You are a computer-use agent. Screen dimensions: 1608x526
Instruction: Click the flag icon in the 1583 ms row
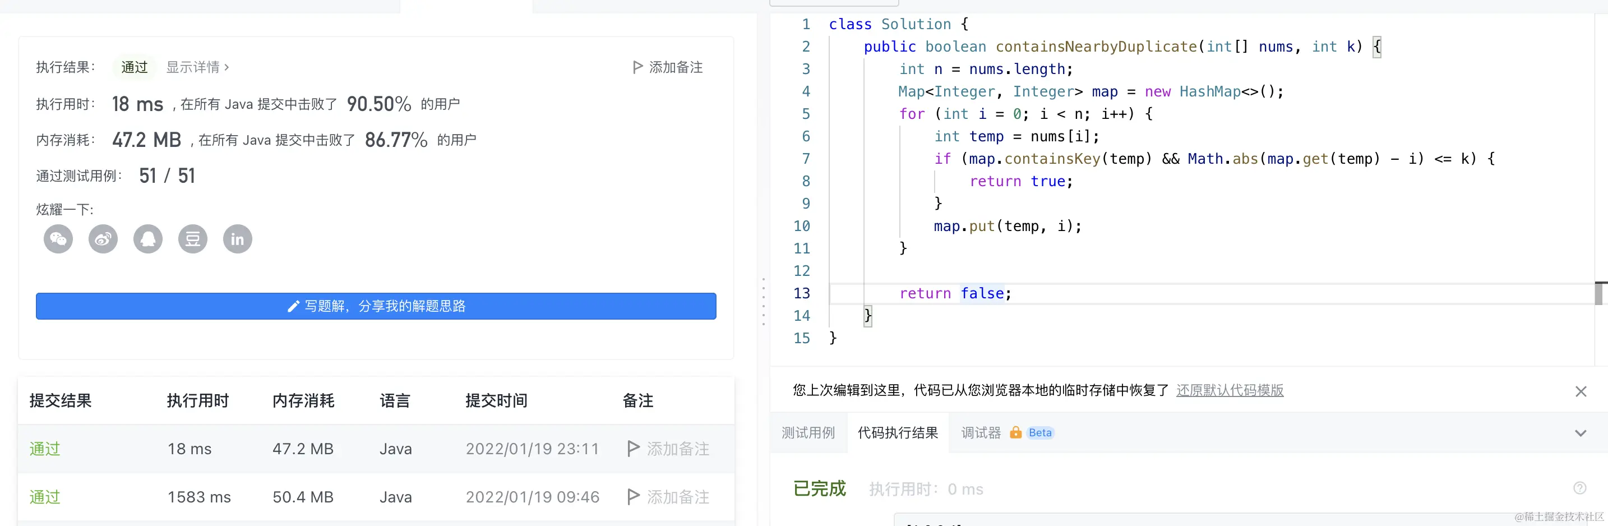[633, 496]
